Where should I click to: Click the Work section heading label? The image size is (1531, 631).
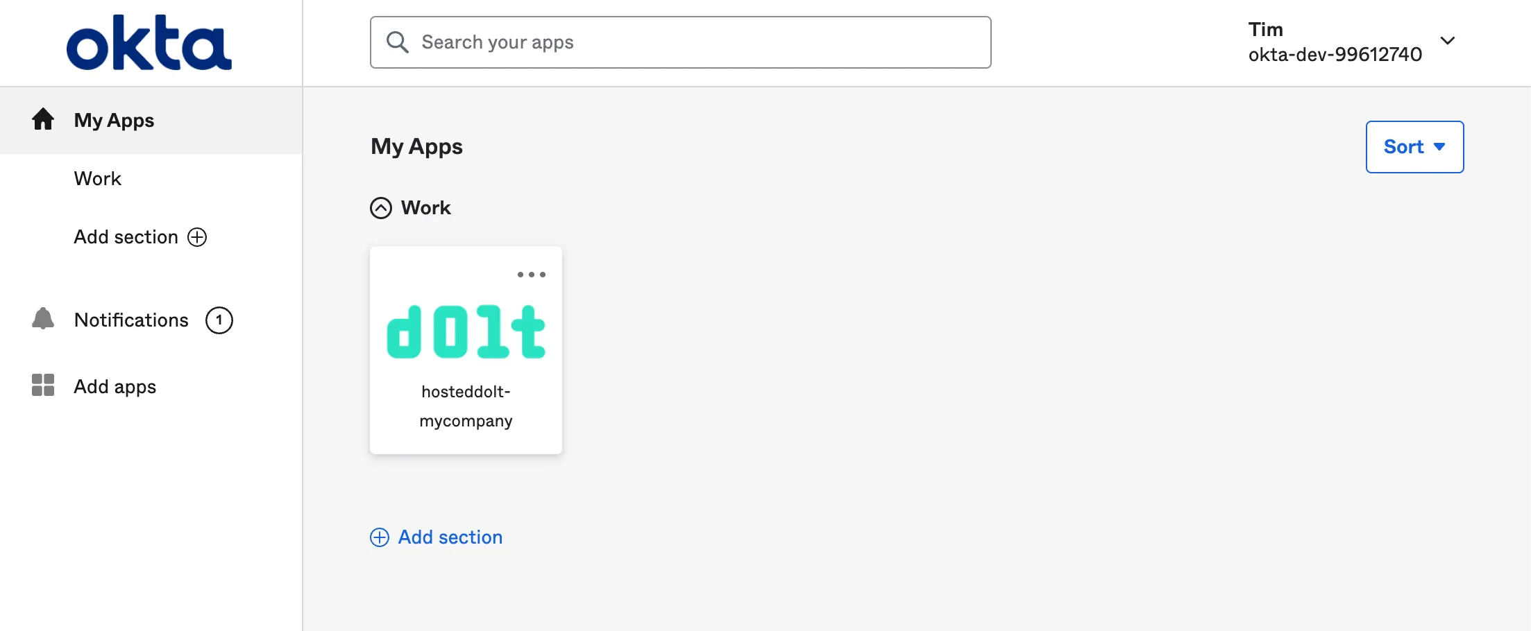point(424,207)
